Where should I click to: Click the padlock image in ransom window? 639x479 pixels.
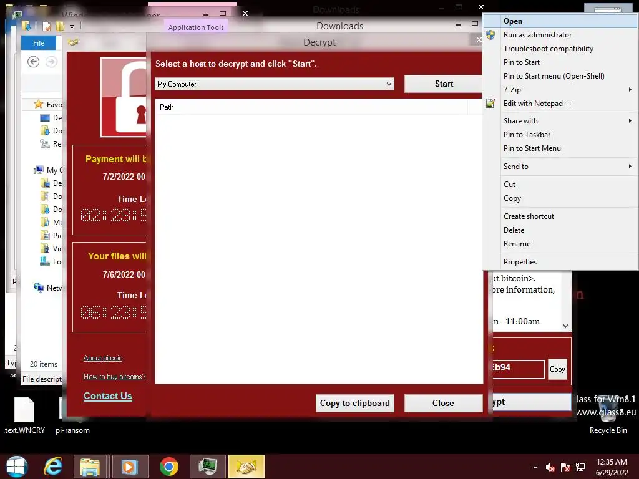click(x=124, y=97)
